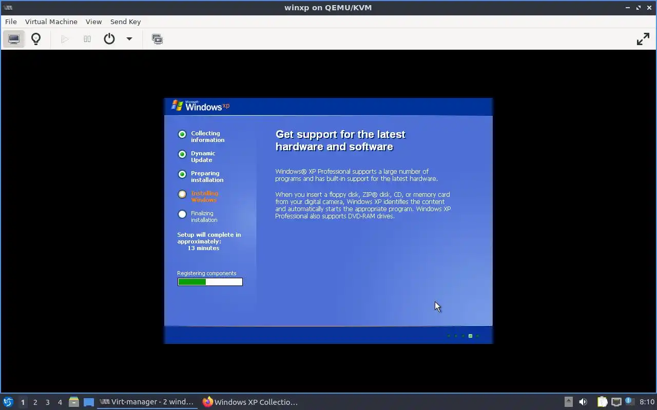The height and width of the screenshot is (410, 657).
Task: Open the system tray removable media icon
Action: click(568, 402)
